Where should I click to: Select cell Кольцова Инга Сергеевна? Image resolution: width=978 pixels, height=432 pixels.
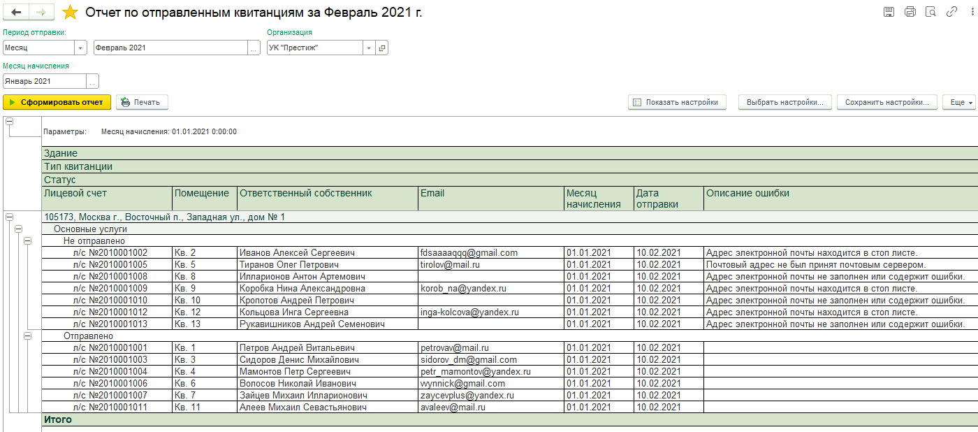click(x=328, y=312)
